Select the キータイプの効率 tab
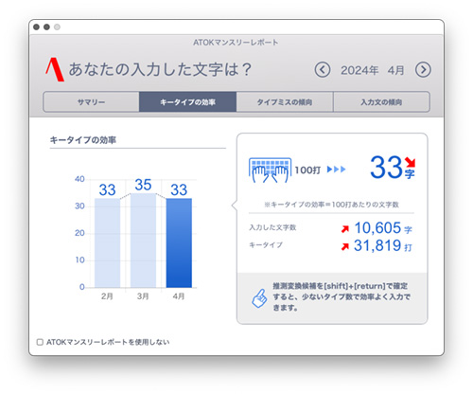The width and height of the screenshot is (473, 394). pos(187,102)
